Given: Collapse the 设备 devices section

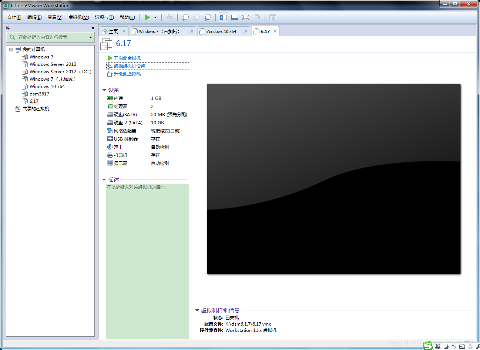Looking at the screenshot, I should 104,90.
